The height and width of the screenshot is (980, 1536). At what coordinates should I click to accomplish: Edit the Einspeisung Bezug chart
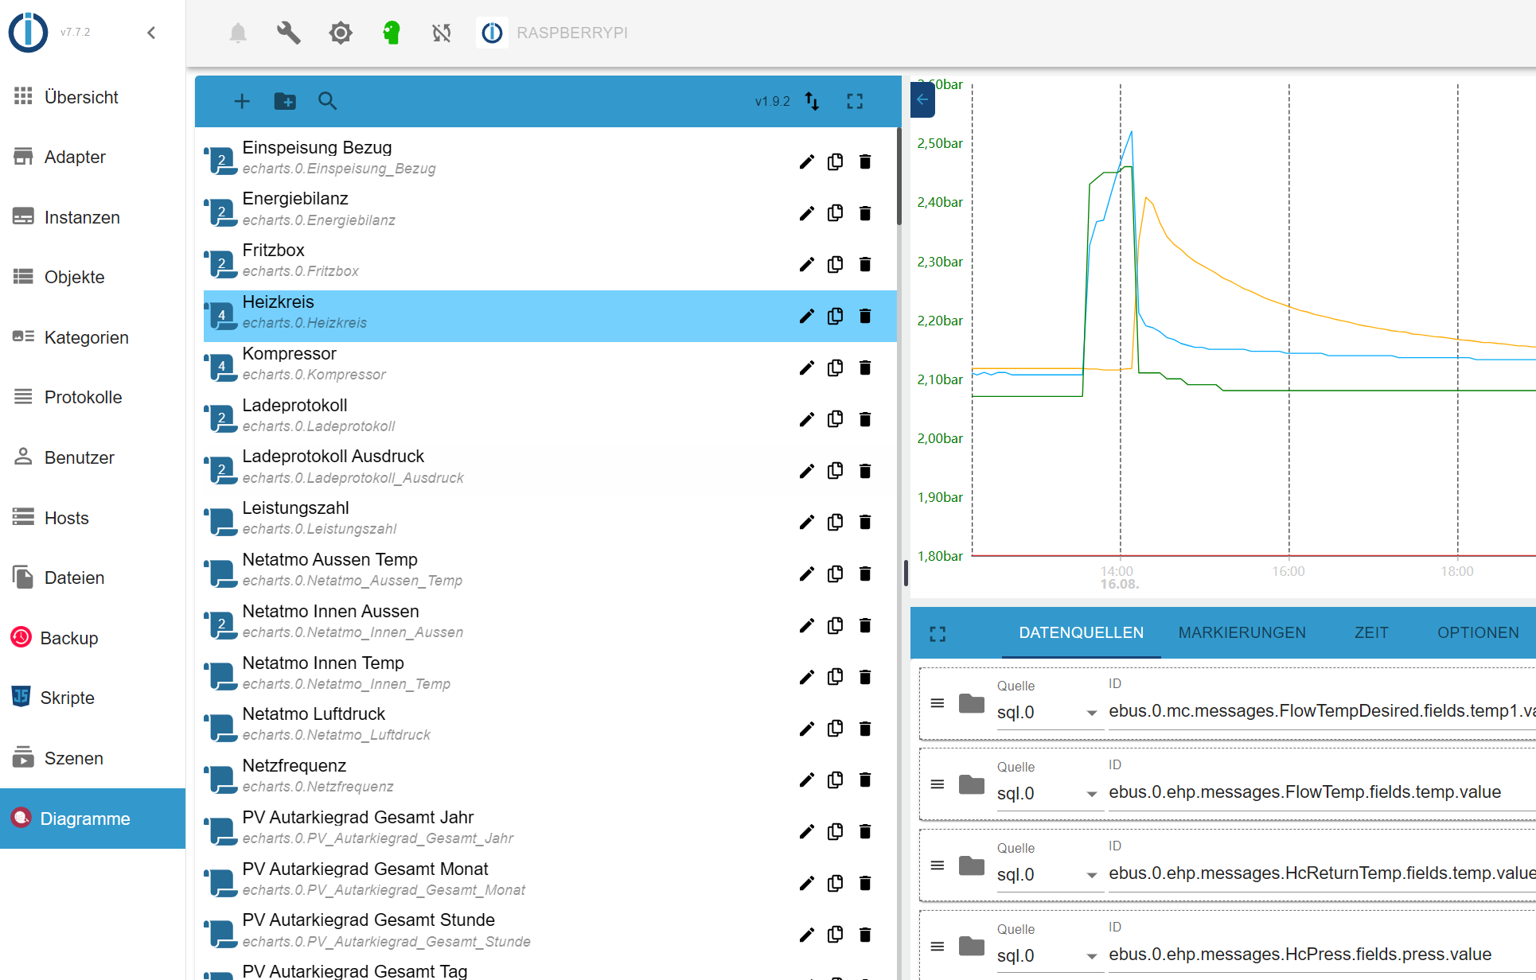tap(806, 161)
